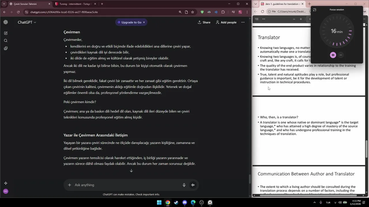The height and width of the screenshot is (207, 369).
Task: Zoom out the PDF with the minus button
Action: [x=294, y=19]
